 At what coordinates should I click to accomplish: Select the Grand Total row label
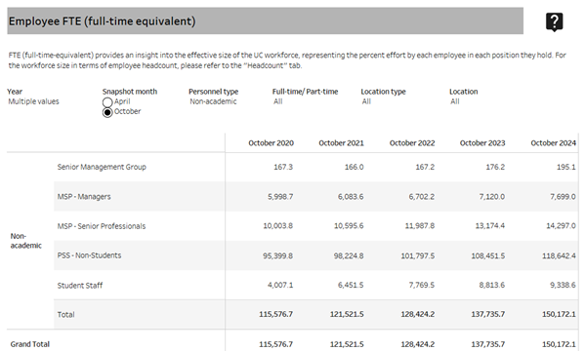(30, 344)
